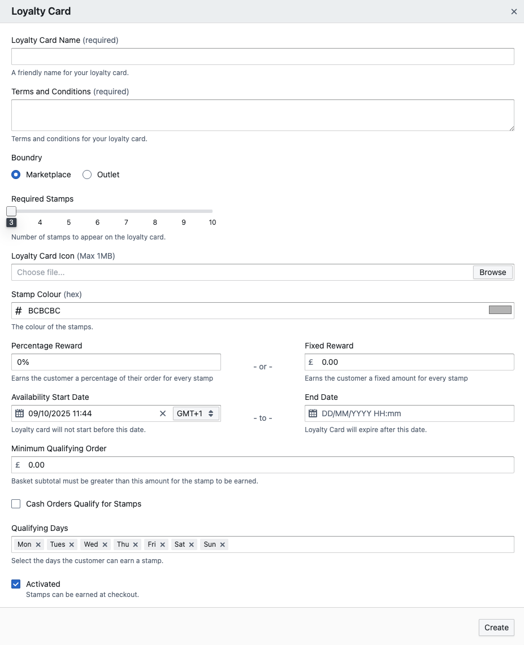Screen dimensions: 524x645
Task: Select the Marketplace boundary option
Action: point(16,175)
